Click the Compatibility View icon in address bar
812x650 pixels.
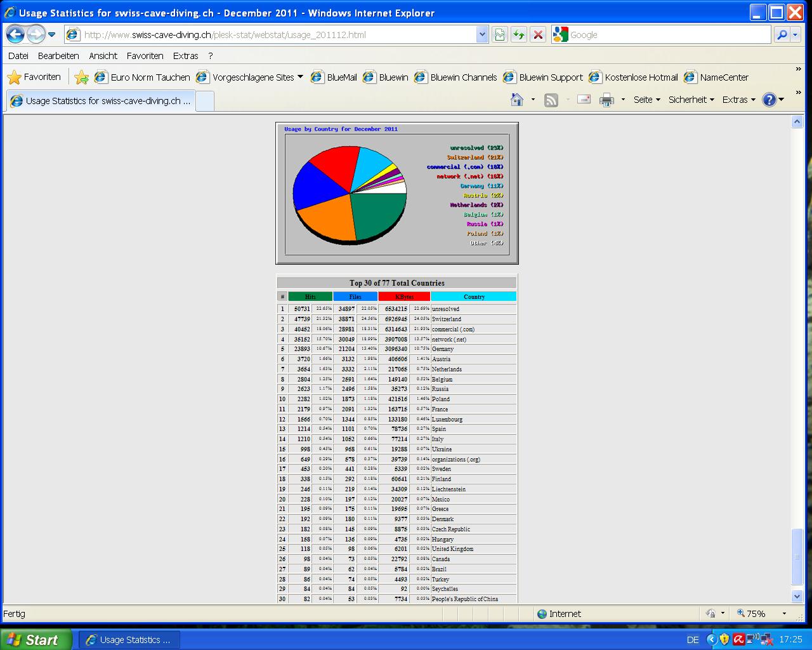pos(500,35)
